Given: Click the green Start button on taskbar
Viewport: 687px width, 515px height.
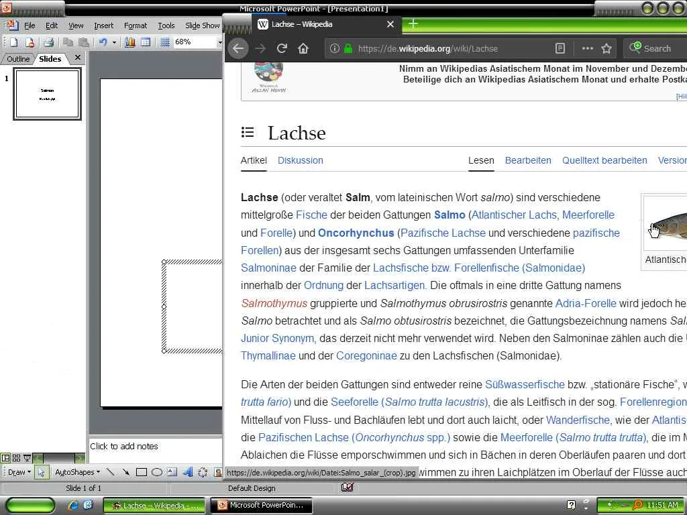Looking at the screenshot, I should point(30,505).
